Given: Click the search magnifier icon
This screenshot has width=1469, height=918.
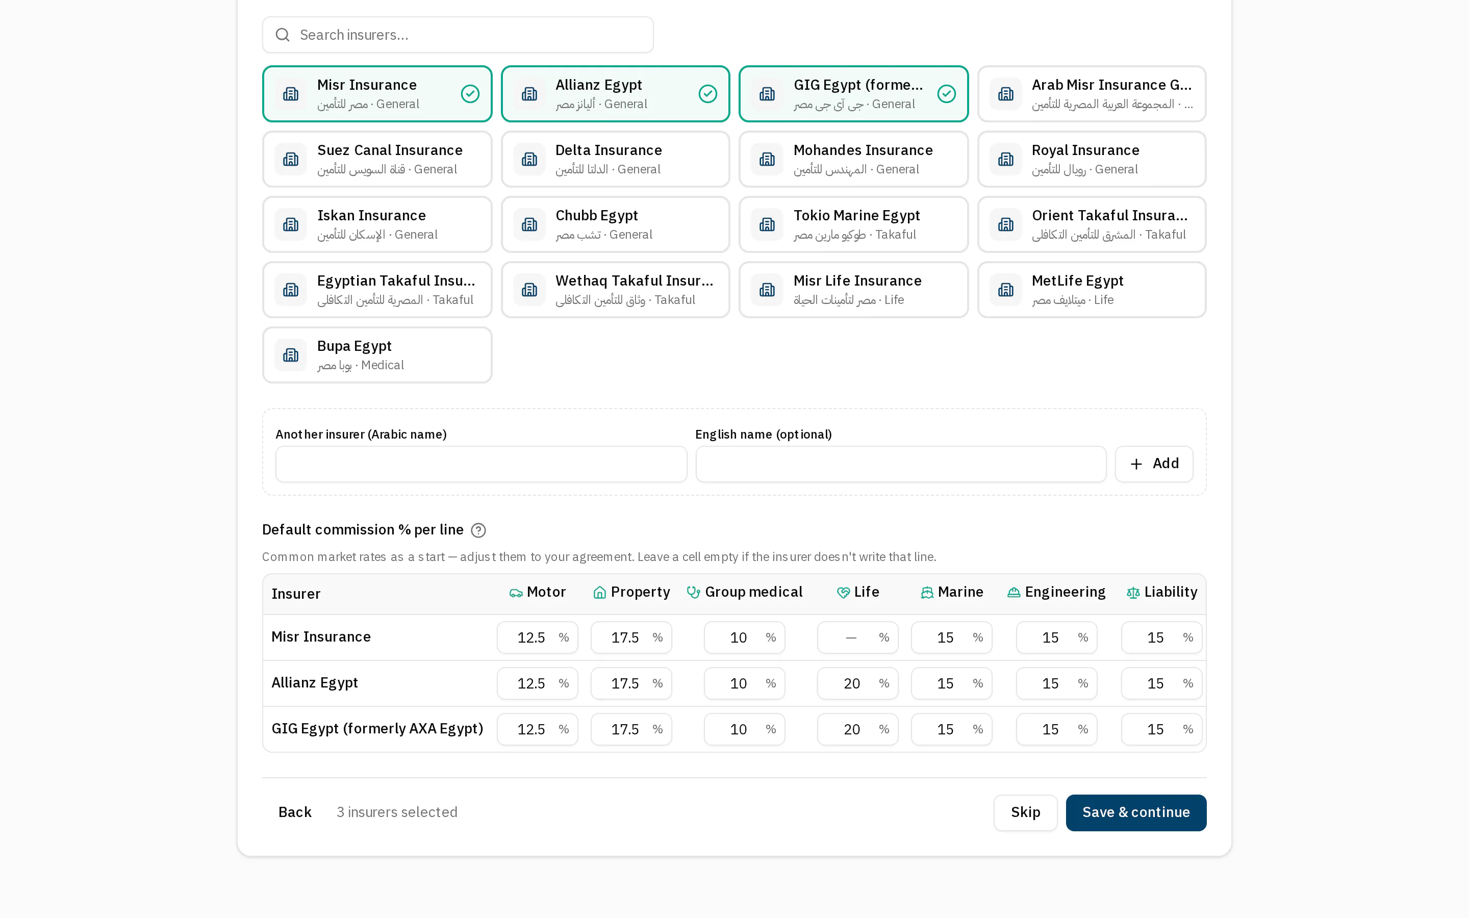Looking at the screenshot, I should coord(282,35).
